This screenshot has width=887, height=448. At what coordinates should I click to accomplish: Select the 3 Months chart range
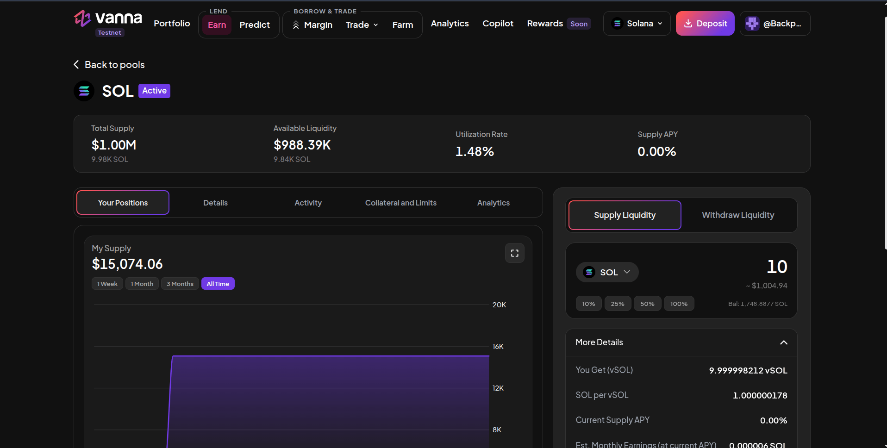pos(180,284)
